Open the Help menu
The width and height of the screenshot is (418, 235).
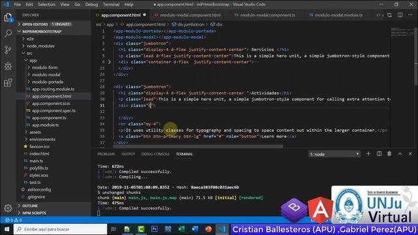129,5
